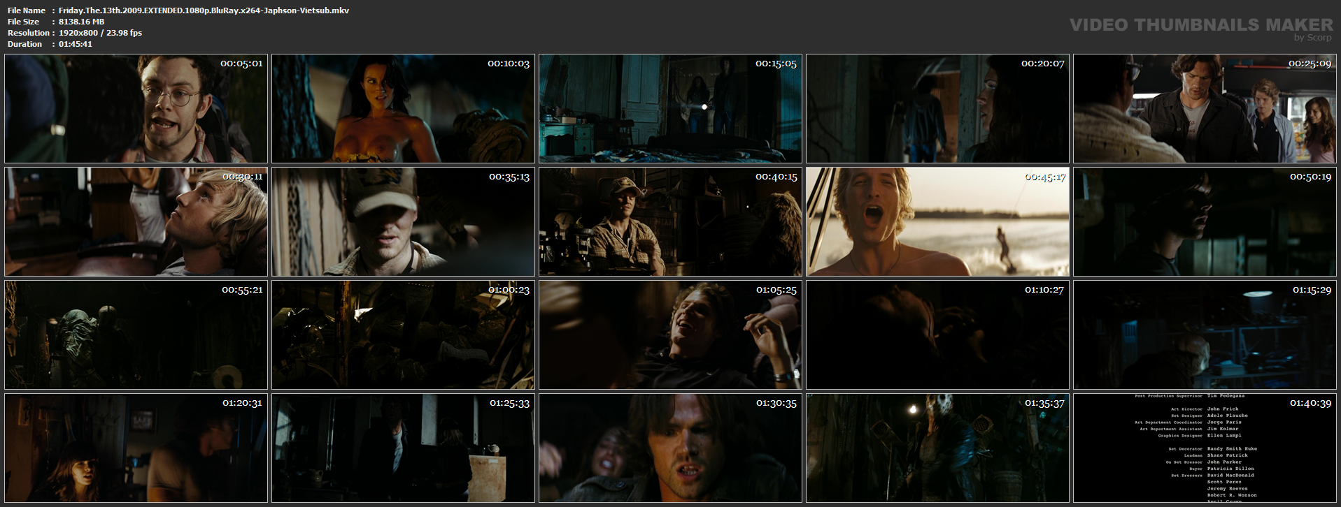1341x507 pixels.
Task: Choose the credits frame marked 01:40:39
Action: click(1205, 448)
